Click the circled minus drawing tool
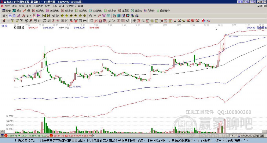The width and height of the screenshot is (267, 143). (x=35, y=21)
